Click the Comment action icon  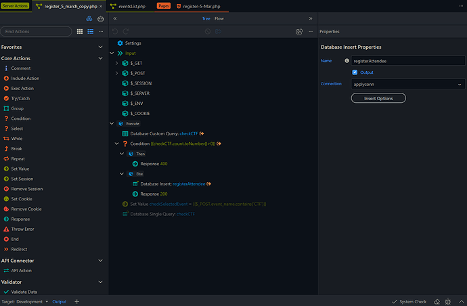(6, 68)
